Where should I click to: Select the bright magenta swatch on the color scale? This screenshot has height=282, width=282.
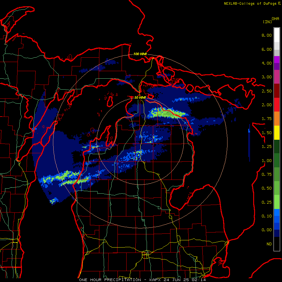click(x=277, y=60)
